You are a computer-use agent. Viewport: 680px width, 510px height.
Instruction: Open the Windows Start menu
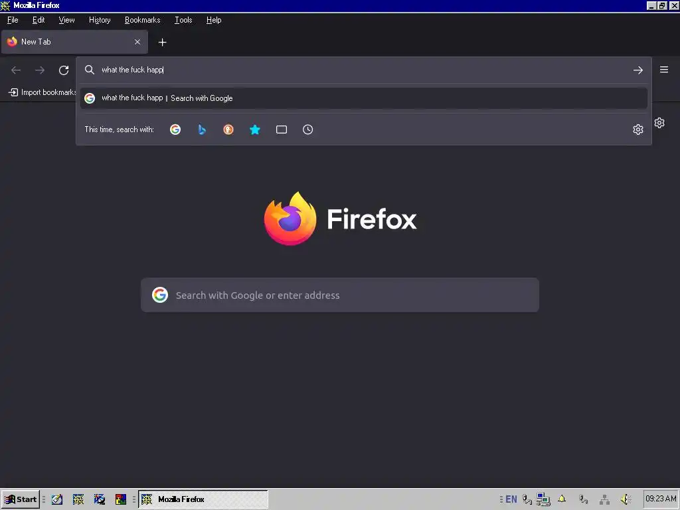click(x=21, y=499)
